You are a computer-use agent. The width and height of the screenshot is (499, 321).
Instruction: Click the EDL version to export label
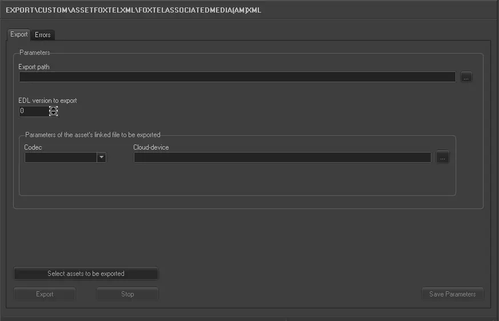47,101
